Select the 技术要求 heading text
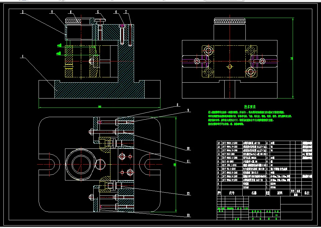Viewport: 321px width, 228px height. tap(250, 107)
